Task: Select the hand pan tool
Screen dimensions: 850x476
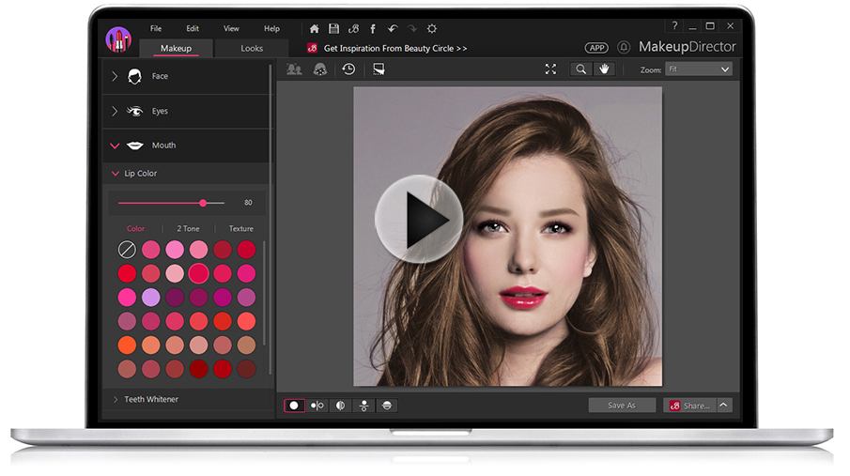Action: (603, 69)
